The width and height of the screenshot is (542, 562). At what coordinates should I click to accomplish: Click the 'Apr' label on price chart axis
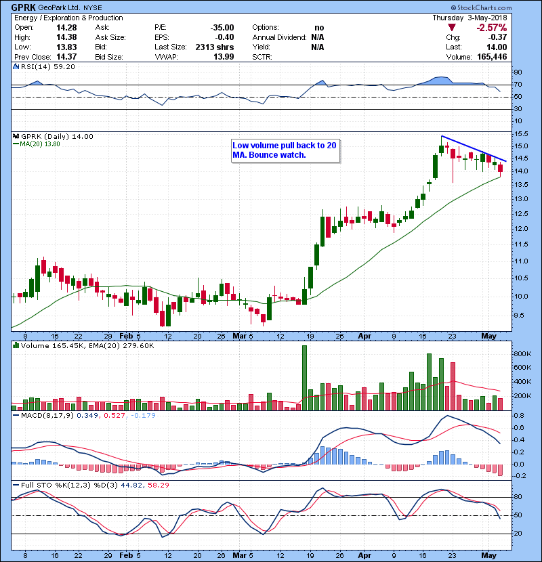click(364, 337)
